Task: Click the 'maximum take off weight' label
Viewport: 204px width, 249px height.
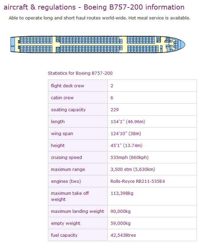Action: click(x=70, y=196)
